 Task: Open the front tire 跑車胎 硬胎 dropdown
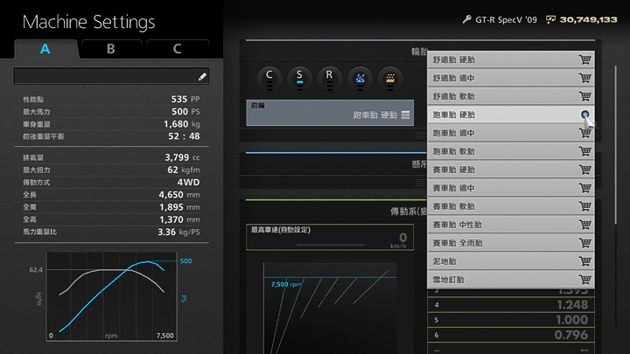[x=330, y=113]
